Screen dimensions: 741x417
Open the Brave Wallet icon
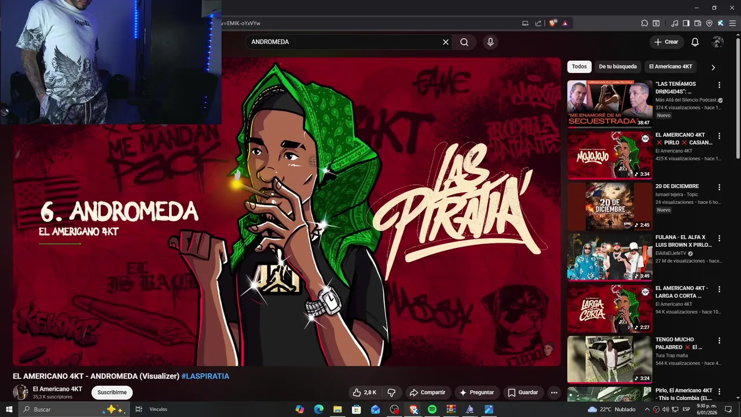click(x=698, y=23)
